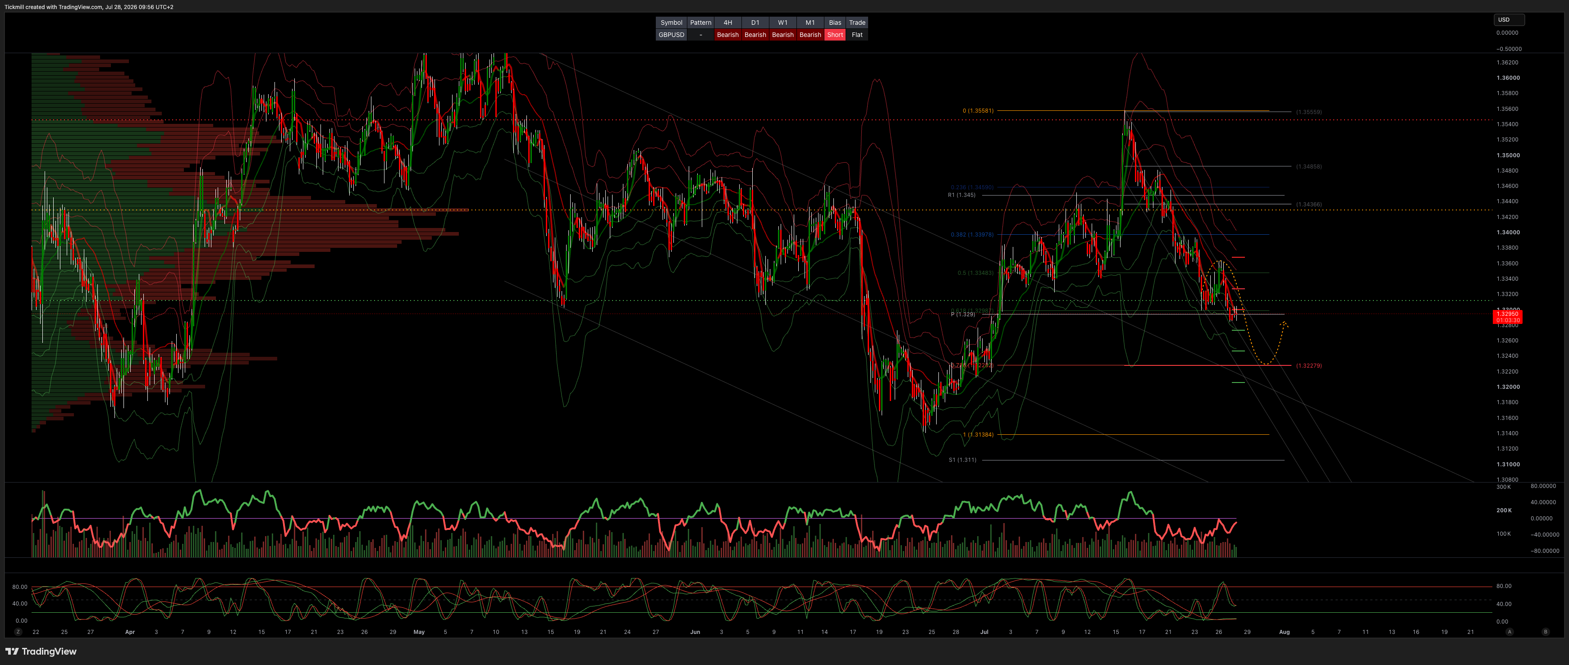Click the W1 Bearish cell
The height and width of the screenshot is (665, 1569).
(782, 35)
